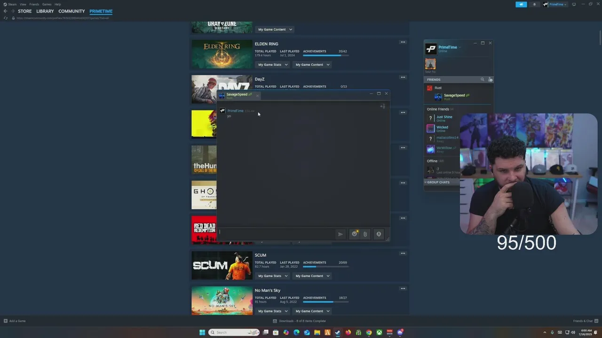Open Gray Zone Warfare My Game Content dropdown
Image resolution: width=602 pixels, height=338 pixels.
(275, 30)
